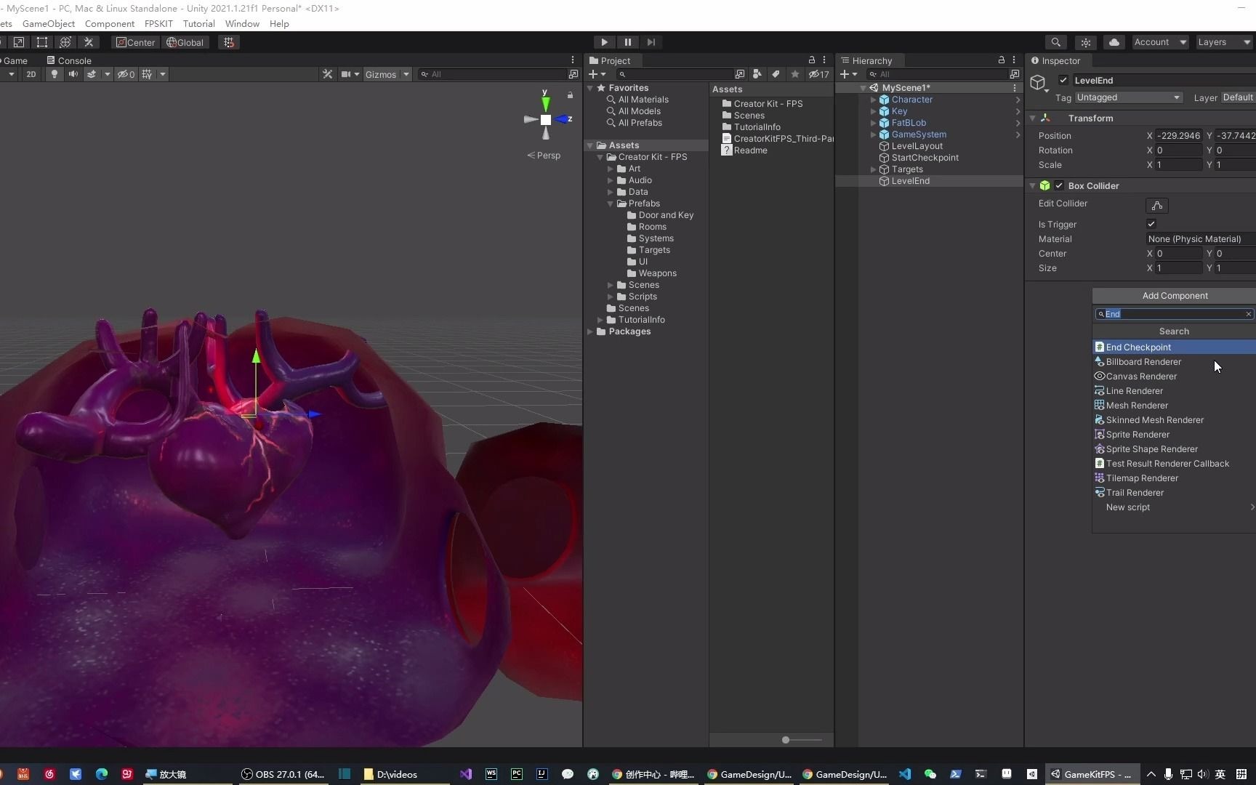Select New script at the list bottom
The width and height of the screenshot is (1256, 785).
(1127, 507)
